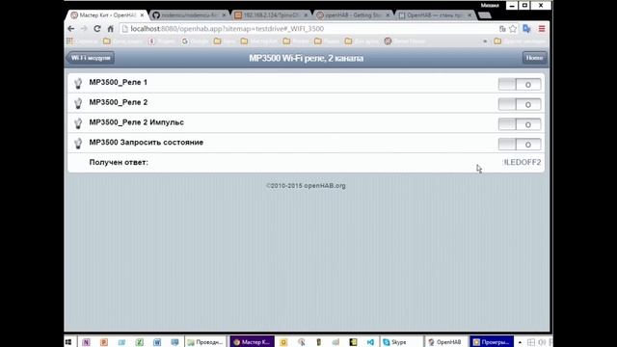Image resolution: width=617 pixels, height=347 pixels.
Task: Open PowerPoint from the taskbar
Action: coord(104,342)
